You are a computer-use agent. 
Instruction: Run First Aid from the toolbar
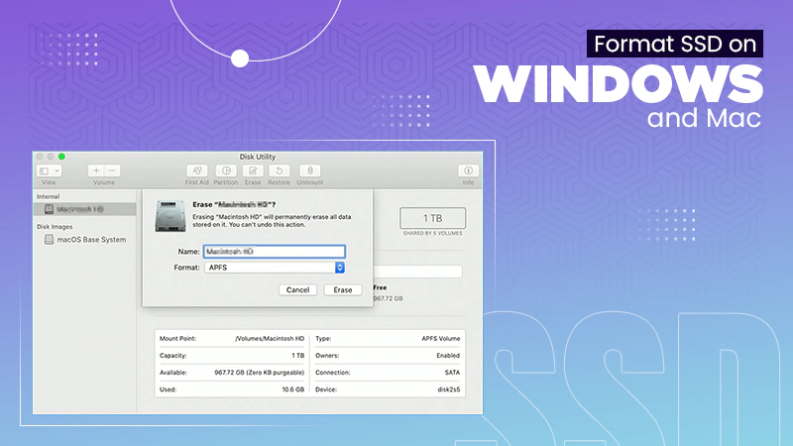click(197, 170)
